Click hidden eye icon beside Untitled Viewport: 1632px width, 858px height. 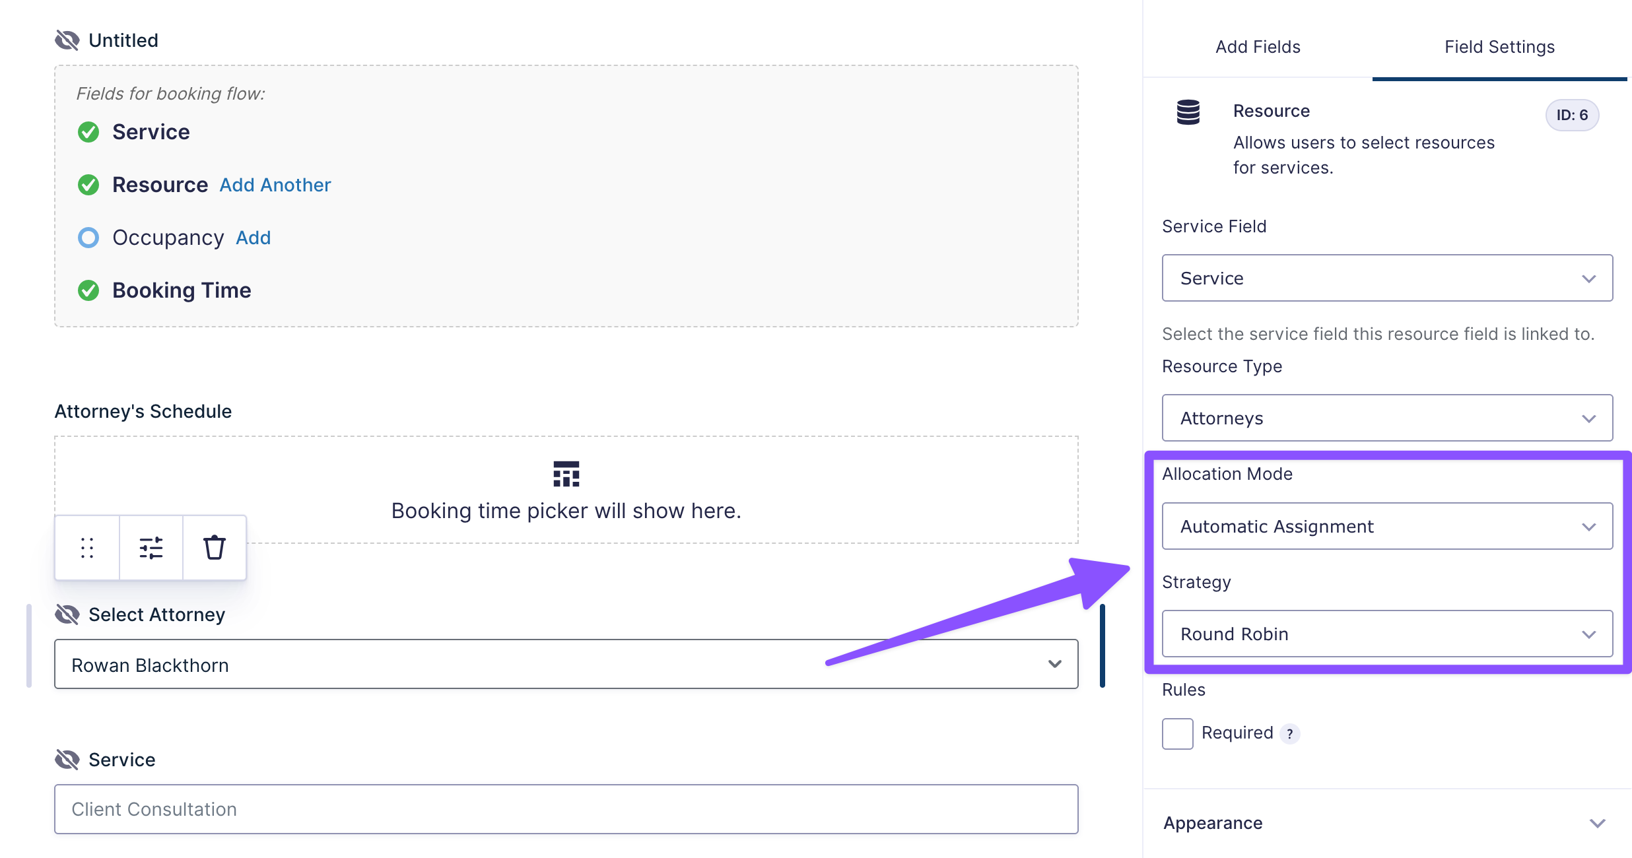click(67, 40)
